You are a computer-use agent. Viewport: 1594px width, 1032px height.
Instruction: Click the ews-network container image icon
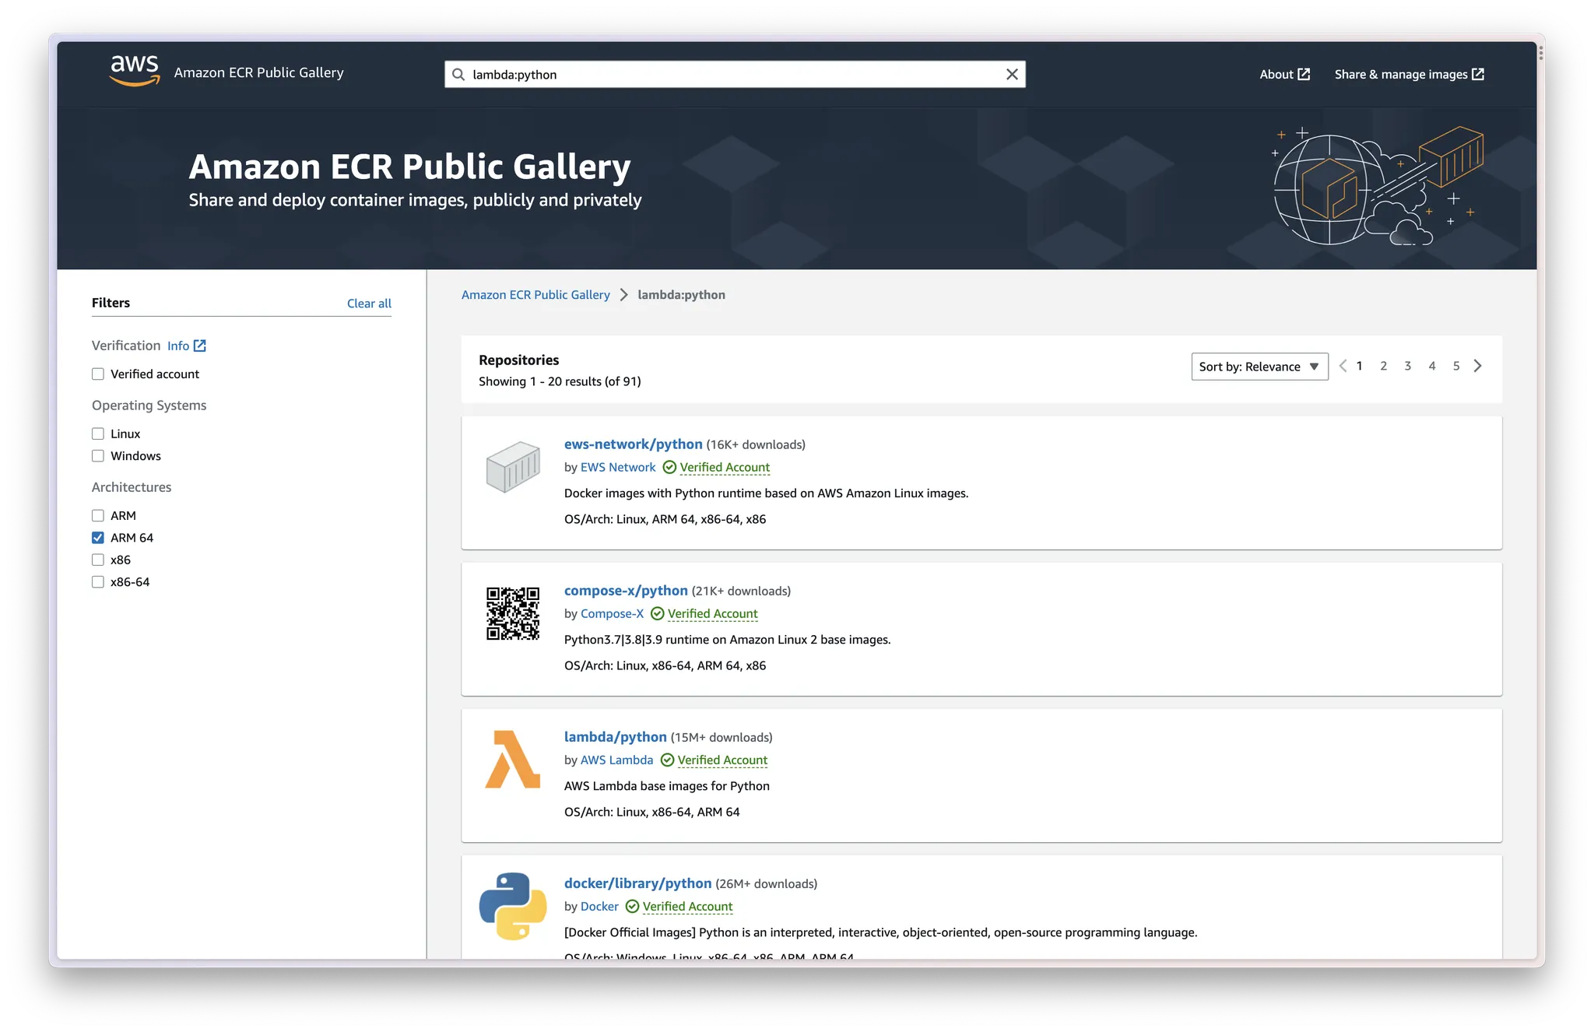pos(513,467)
